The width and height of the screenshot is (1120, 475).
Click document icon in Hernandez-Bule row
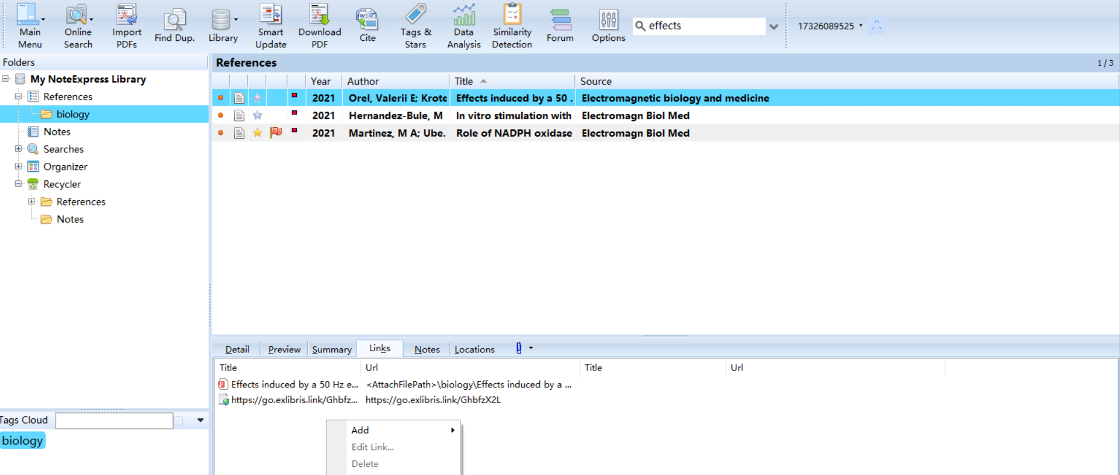pos(239,116)
